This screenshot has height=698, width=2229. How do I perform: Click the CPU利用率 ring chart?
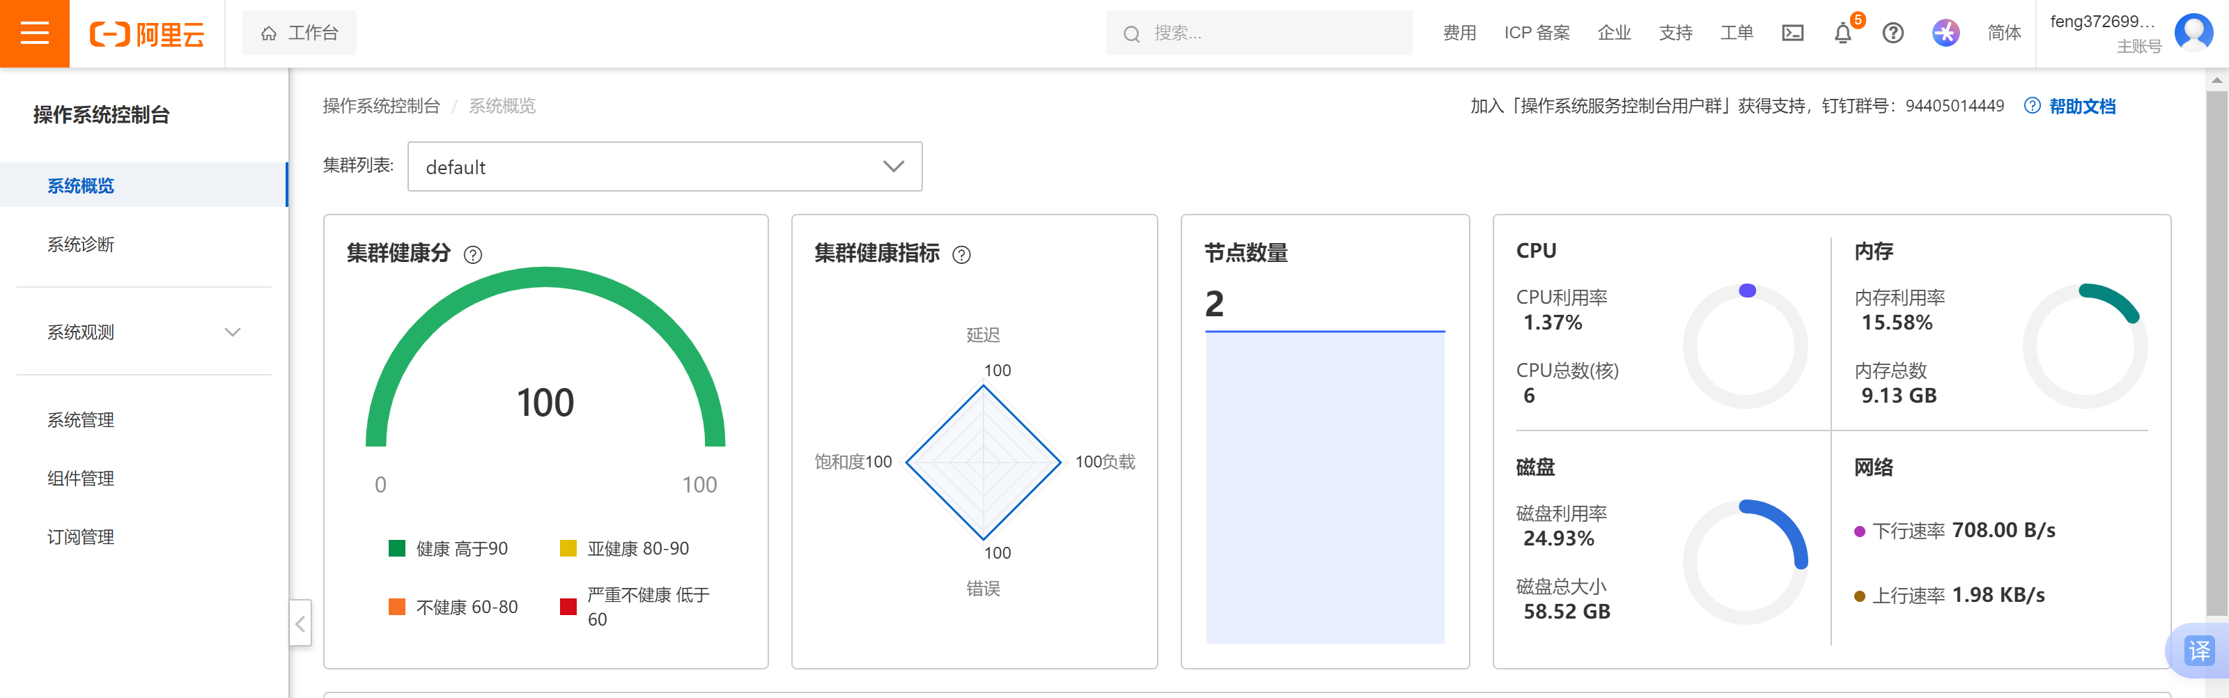coord(1746,346)
